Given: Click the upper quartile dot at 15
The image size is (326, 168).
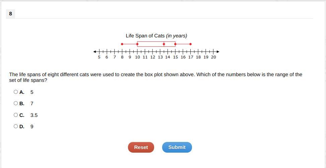Looking at the screenshot, I should coord(175,44).
